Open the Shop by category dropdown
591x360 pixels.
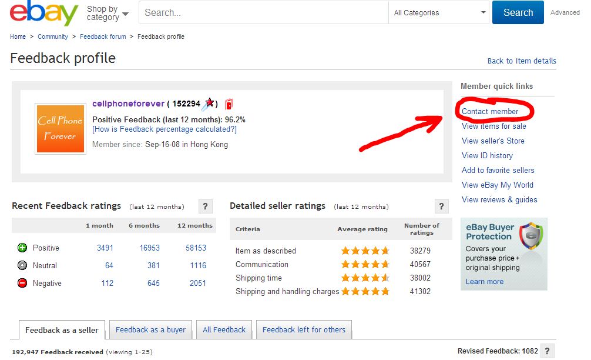(108, 13)
